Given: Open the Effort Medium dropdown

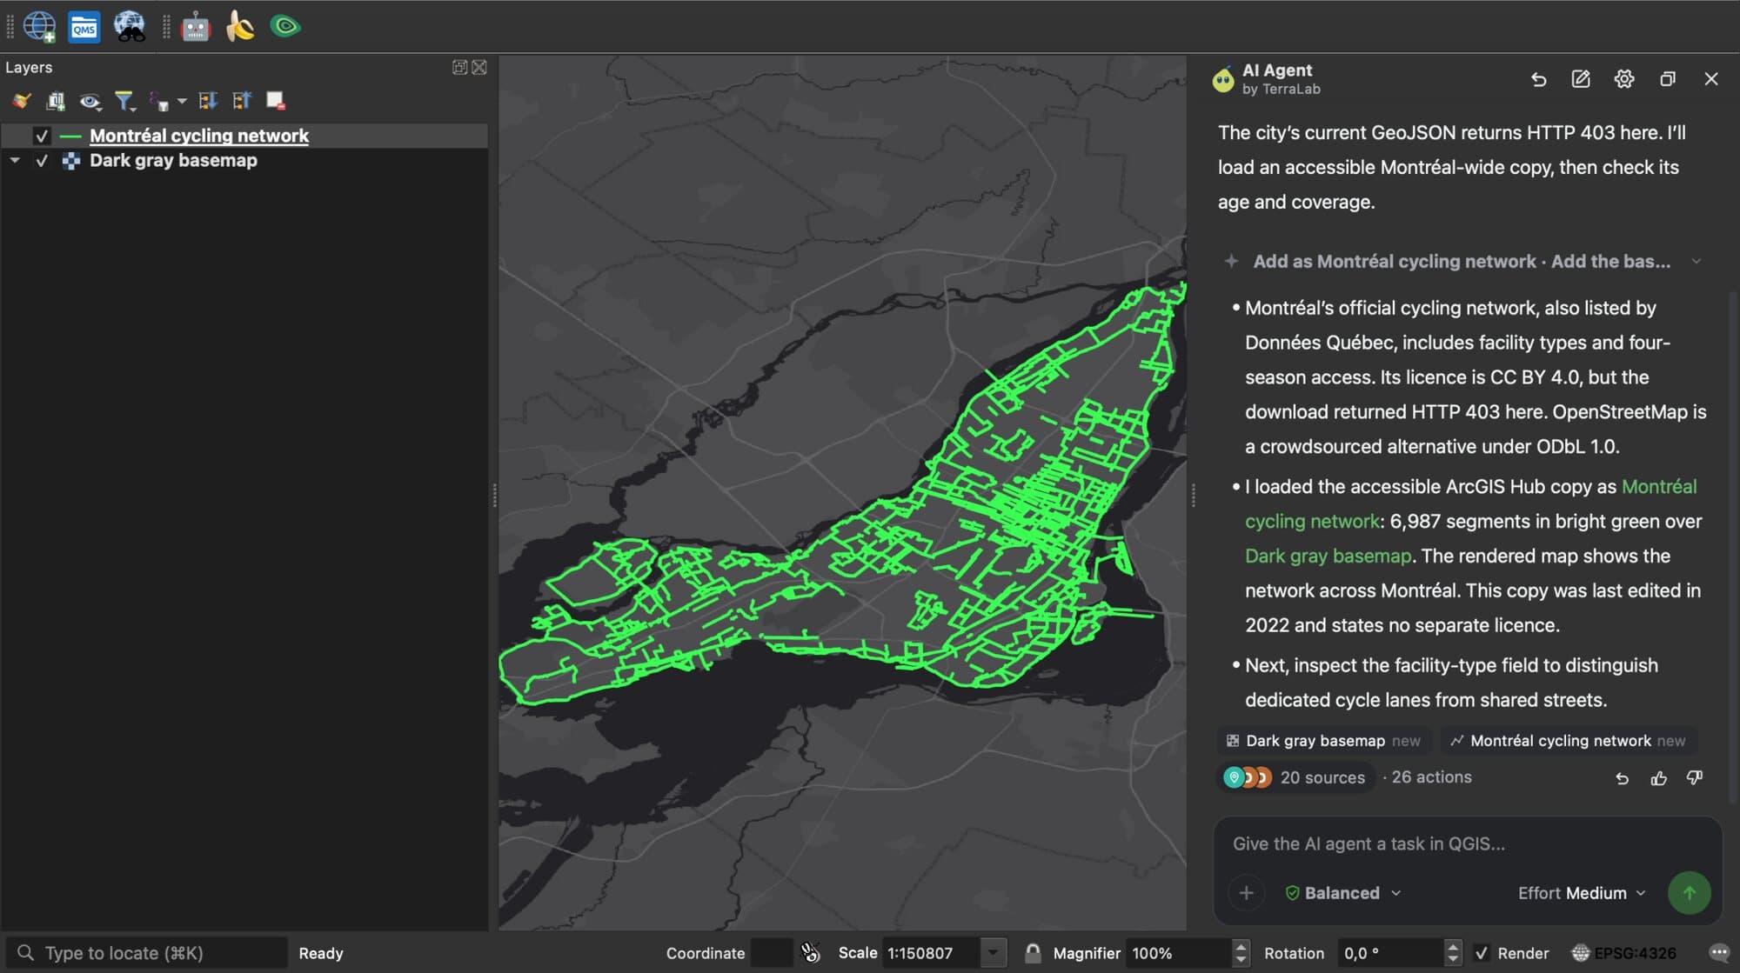Looking at the screenshot, I should tap(1582, 893).
